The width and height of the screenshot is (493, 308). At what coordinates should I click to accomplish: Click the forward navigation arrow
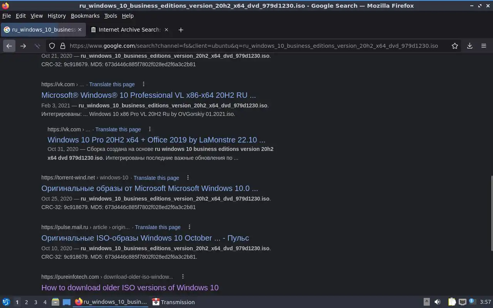click(23, 46)
